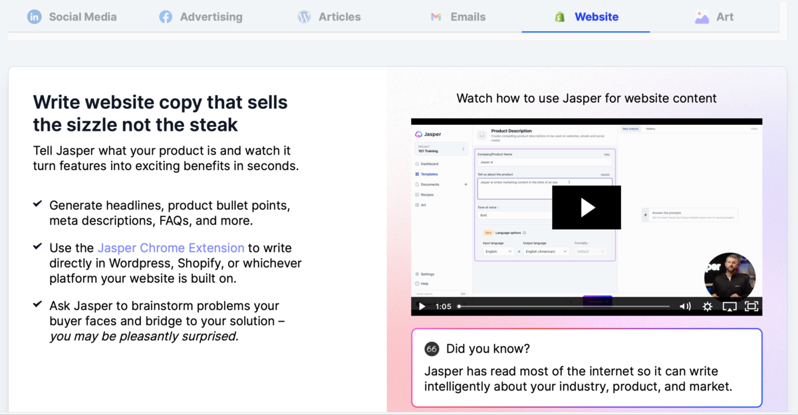Click the 'Write website copy that sells' headline
This screenshot has height=415, width=798.
click(160, 113)
